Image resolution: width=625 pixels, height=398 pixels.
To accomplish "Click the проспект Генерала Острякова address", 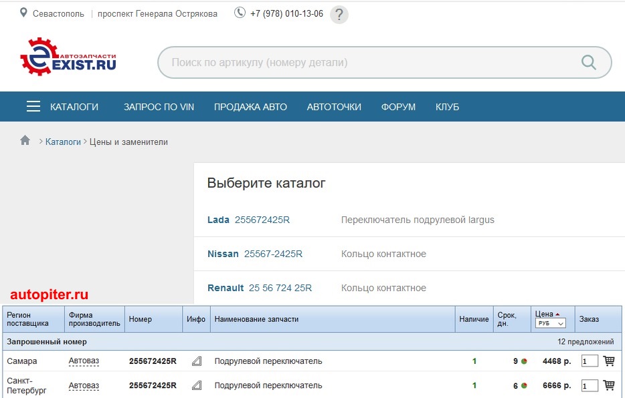I will (157, 13).
